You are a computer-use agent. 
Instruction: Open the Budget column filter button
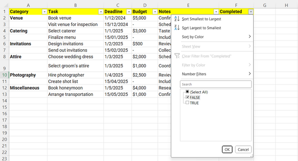(155, 12)
